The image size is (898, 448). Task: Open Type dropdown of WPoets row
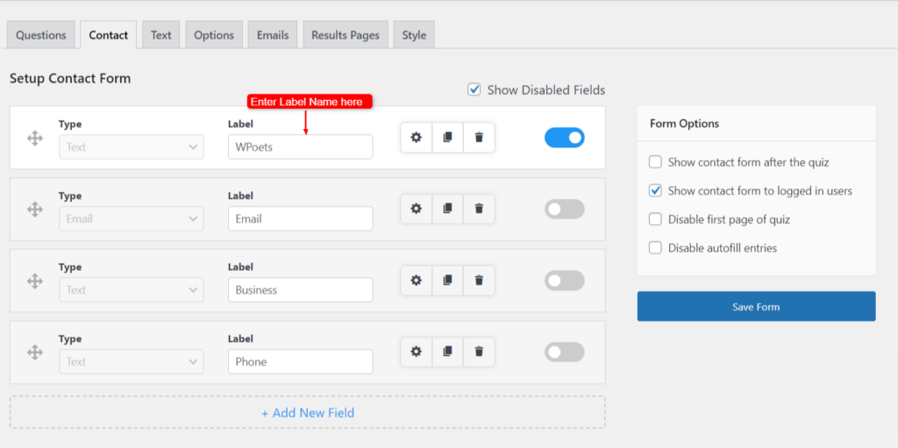pyautogui.click(x=132, y=146)
